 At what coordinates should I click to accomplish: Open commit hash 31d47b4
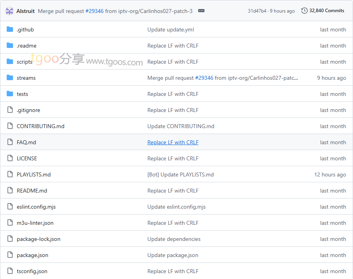(x=257, y=11)
